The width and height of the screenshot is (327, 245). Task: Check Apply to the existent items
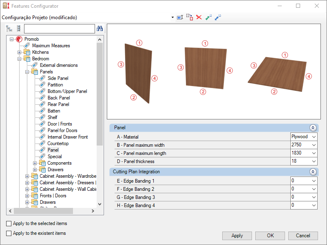coord(9,233)
